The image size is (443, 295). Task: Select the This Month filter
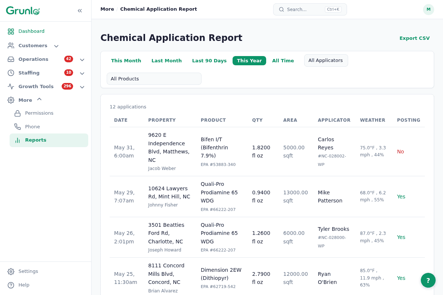[x=126, y=61]
